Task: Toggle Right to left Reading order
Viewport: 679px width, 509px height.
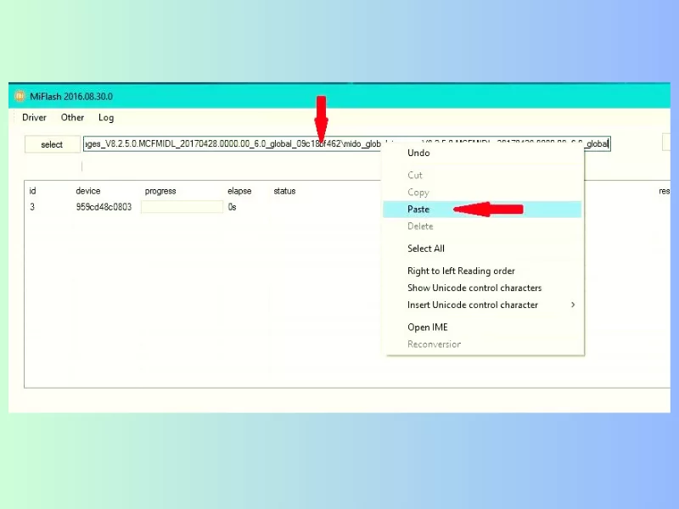Action: coord(461,271)
